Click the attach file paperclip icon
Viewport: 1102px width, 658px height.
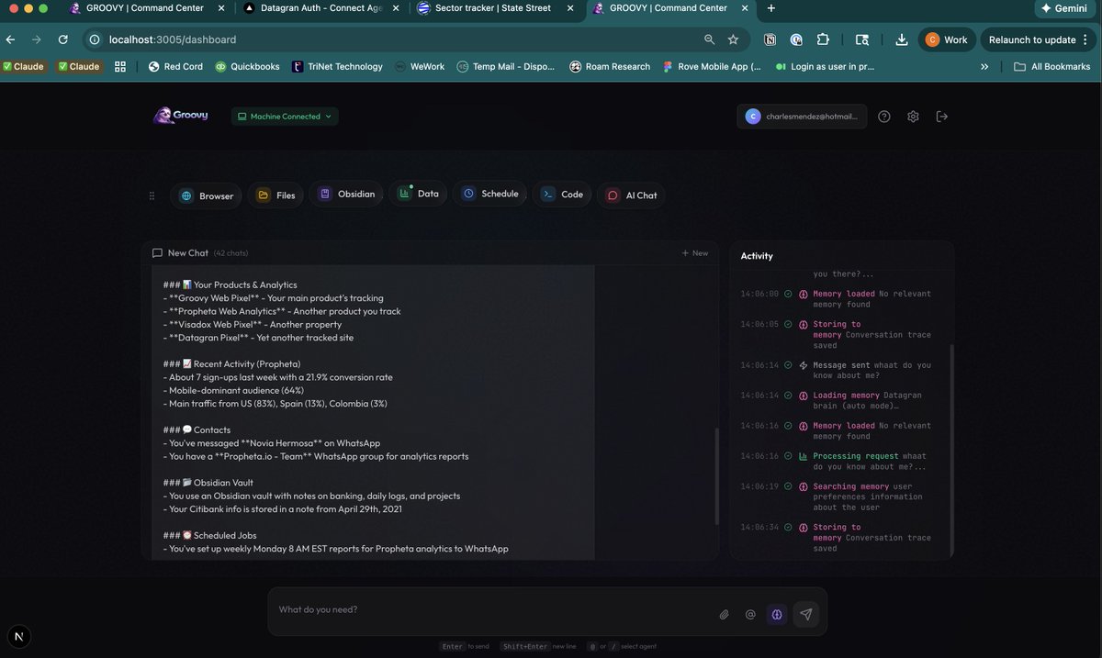(724, 614)
